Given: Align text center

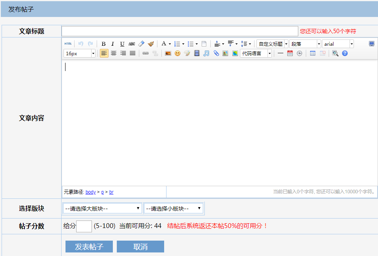Looking at the screenshot, I should pos(114,53).
